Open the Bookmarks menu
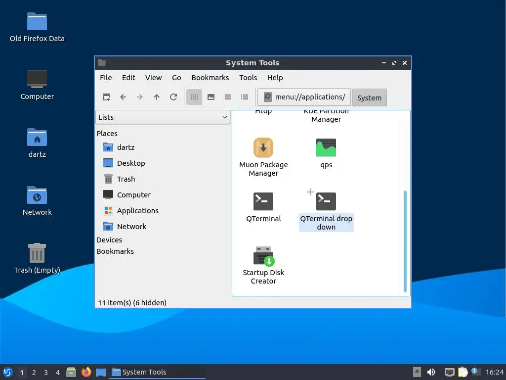Image resolution: width=506 pixels, height=380 pixels. click(x=210, y=78)
